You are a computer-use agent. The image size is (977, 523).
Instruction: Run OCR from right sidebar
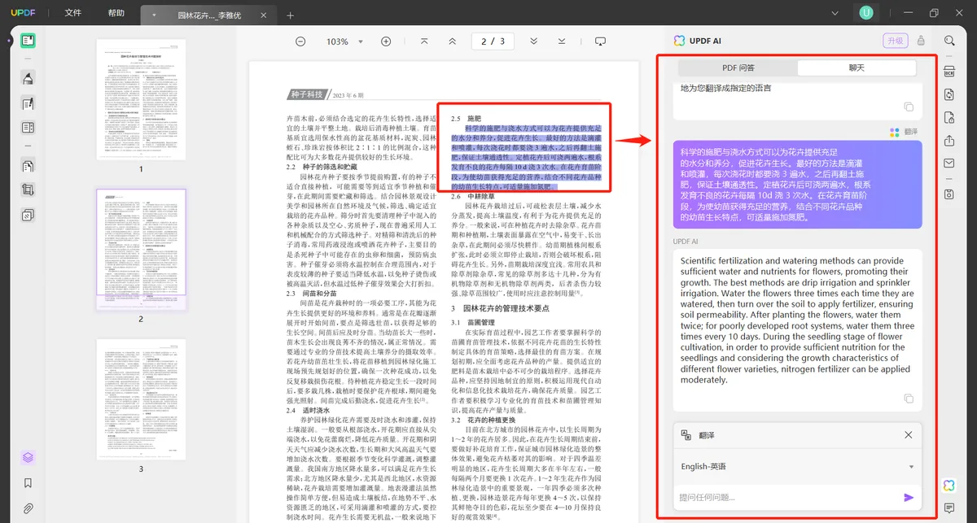coord(949,72)
